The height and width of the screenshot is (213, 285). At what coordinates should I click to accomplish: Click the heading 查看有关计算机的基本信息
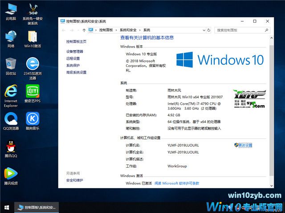click(147, 37)
